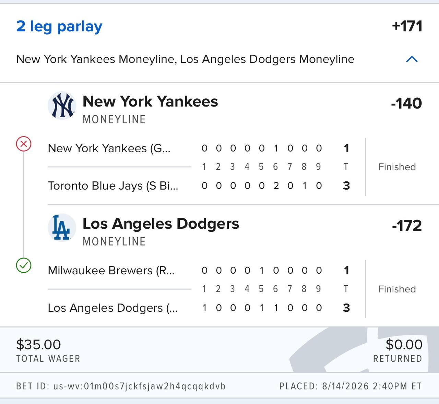Select the Toronto Blue Jays row
Image resolution: width=439 pixels, height=404 pixels.
(199, 186)
